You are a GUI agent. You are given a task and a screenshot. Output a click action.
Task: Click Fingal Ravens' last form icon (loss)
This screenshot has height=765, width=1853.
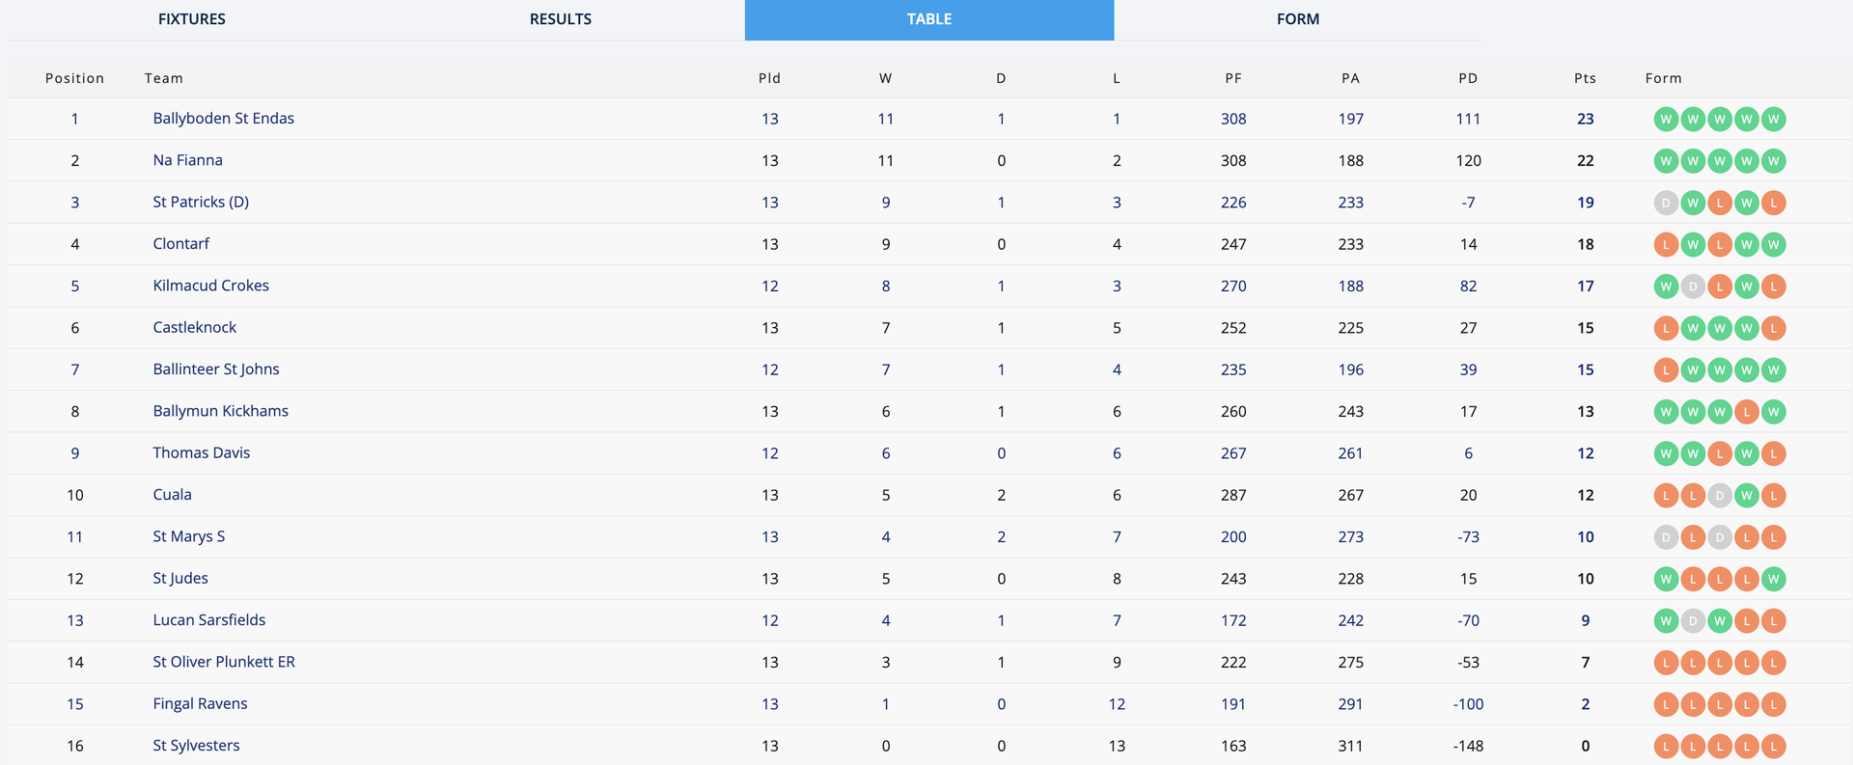(1774, 705)
